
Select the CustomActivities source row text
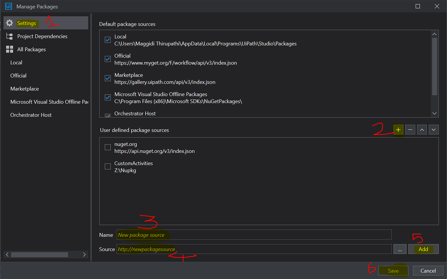(x=133, y=163)
